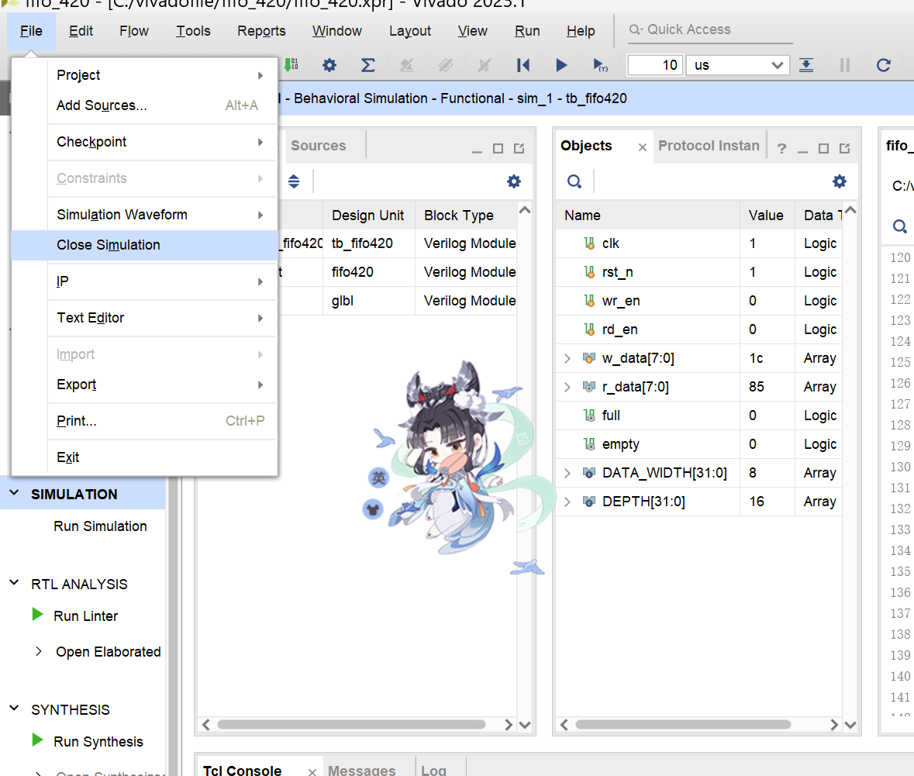
Task: Click Run Synthesis
Action: (x=98, y=742)
